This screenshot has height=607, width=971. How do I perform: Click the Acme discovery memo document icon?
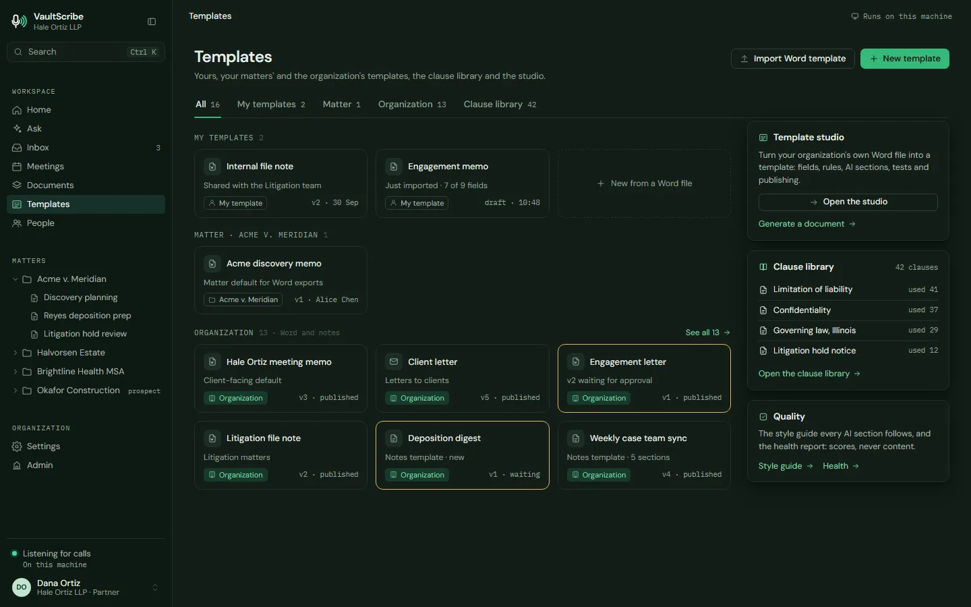[212, 264]
